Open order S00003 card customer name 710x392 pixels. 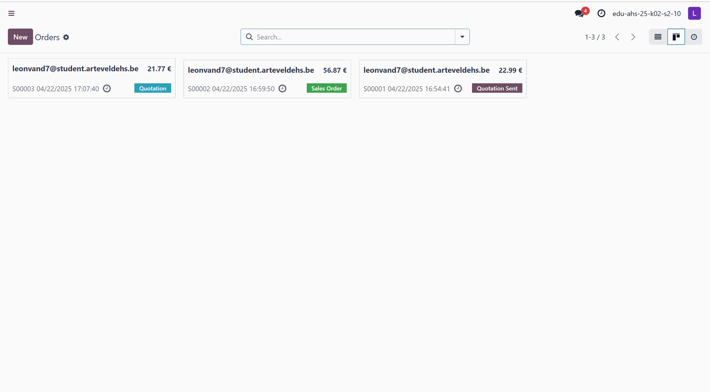(x=75, y=69)
